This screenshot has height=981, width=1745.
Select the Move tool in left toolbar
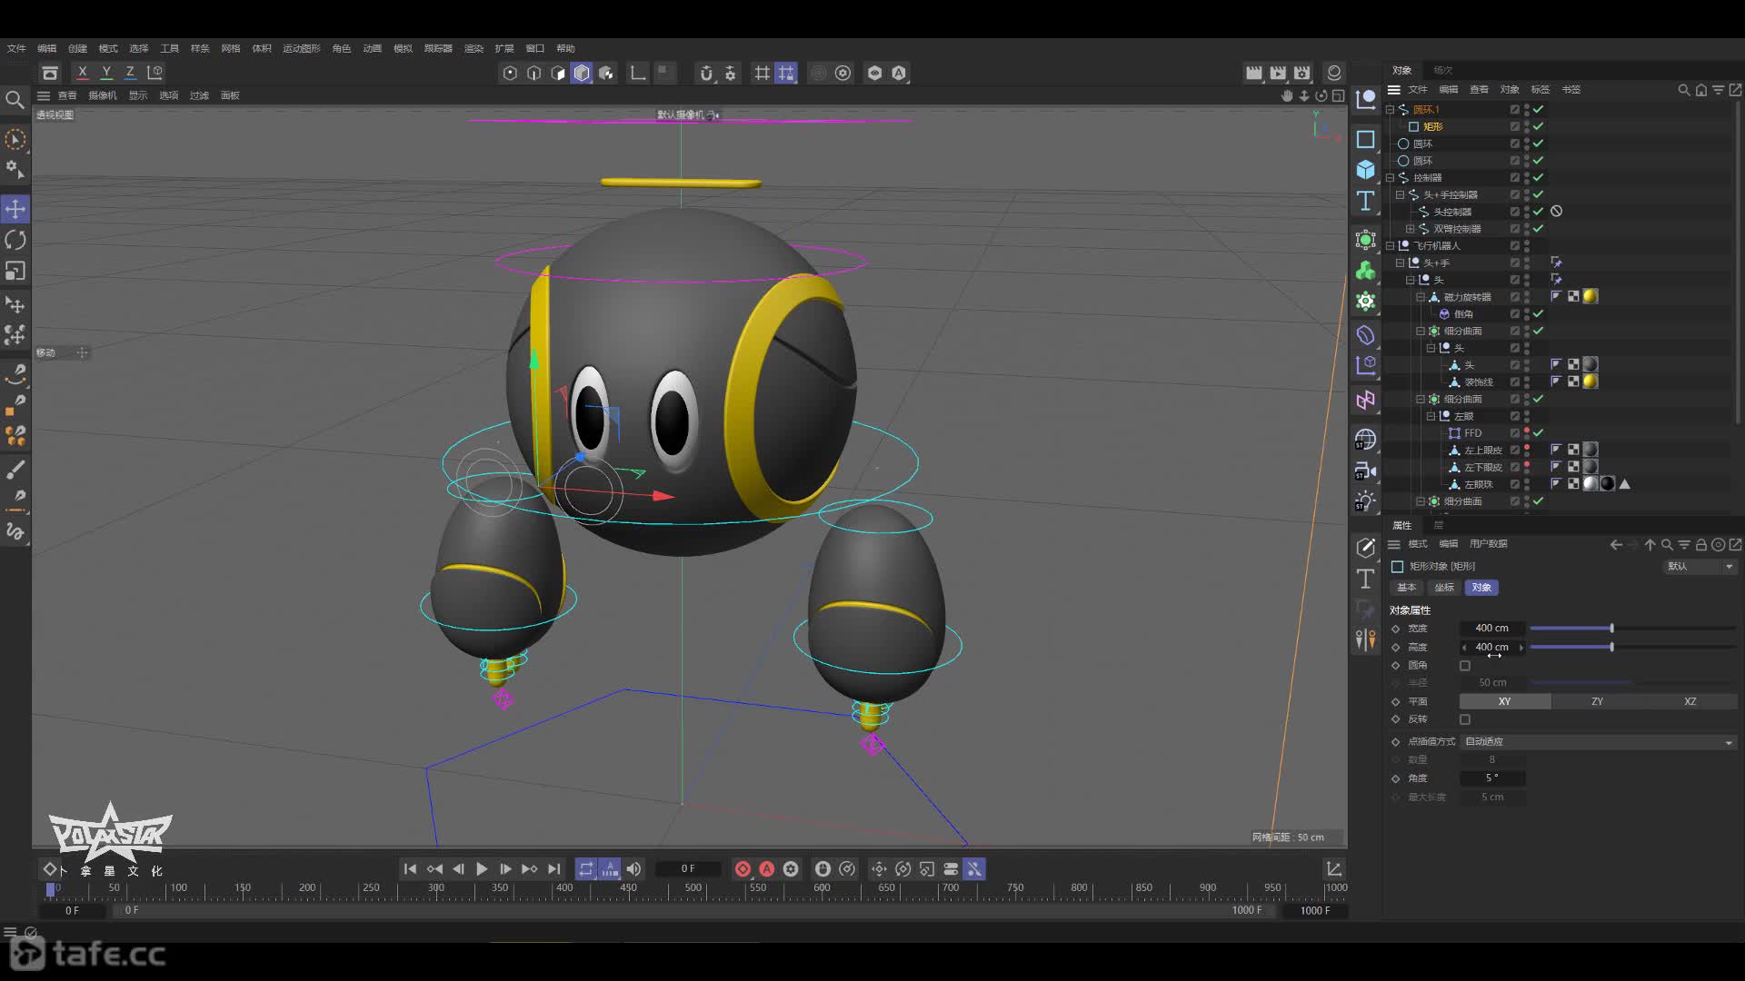coord(15,209)
